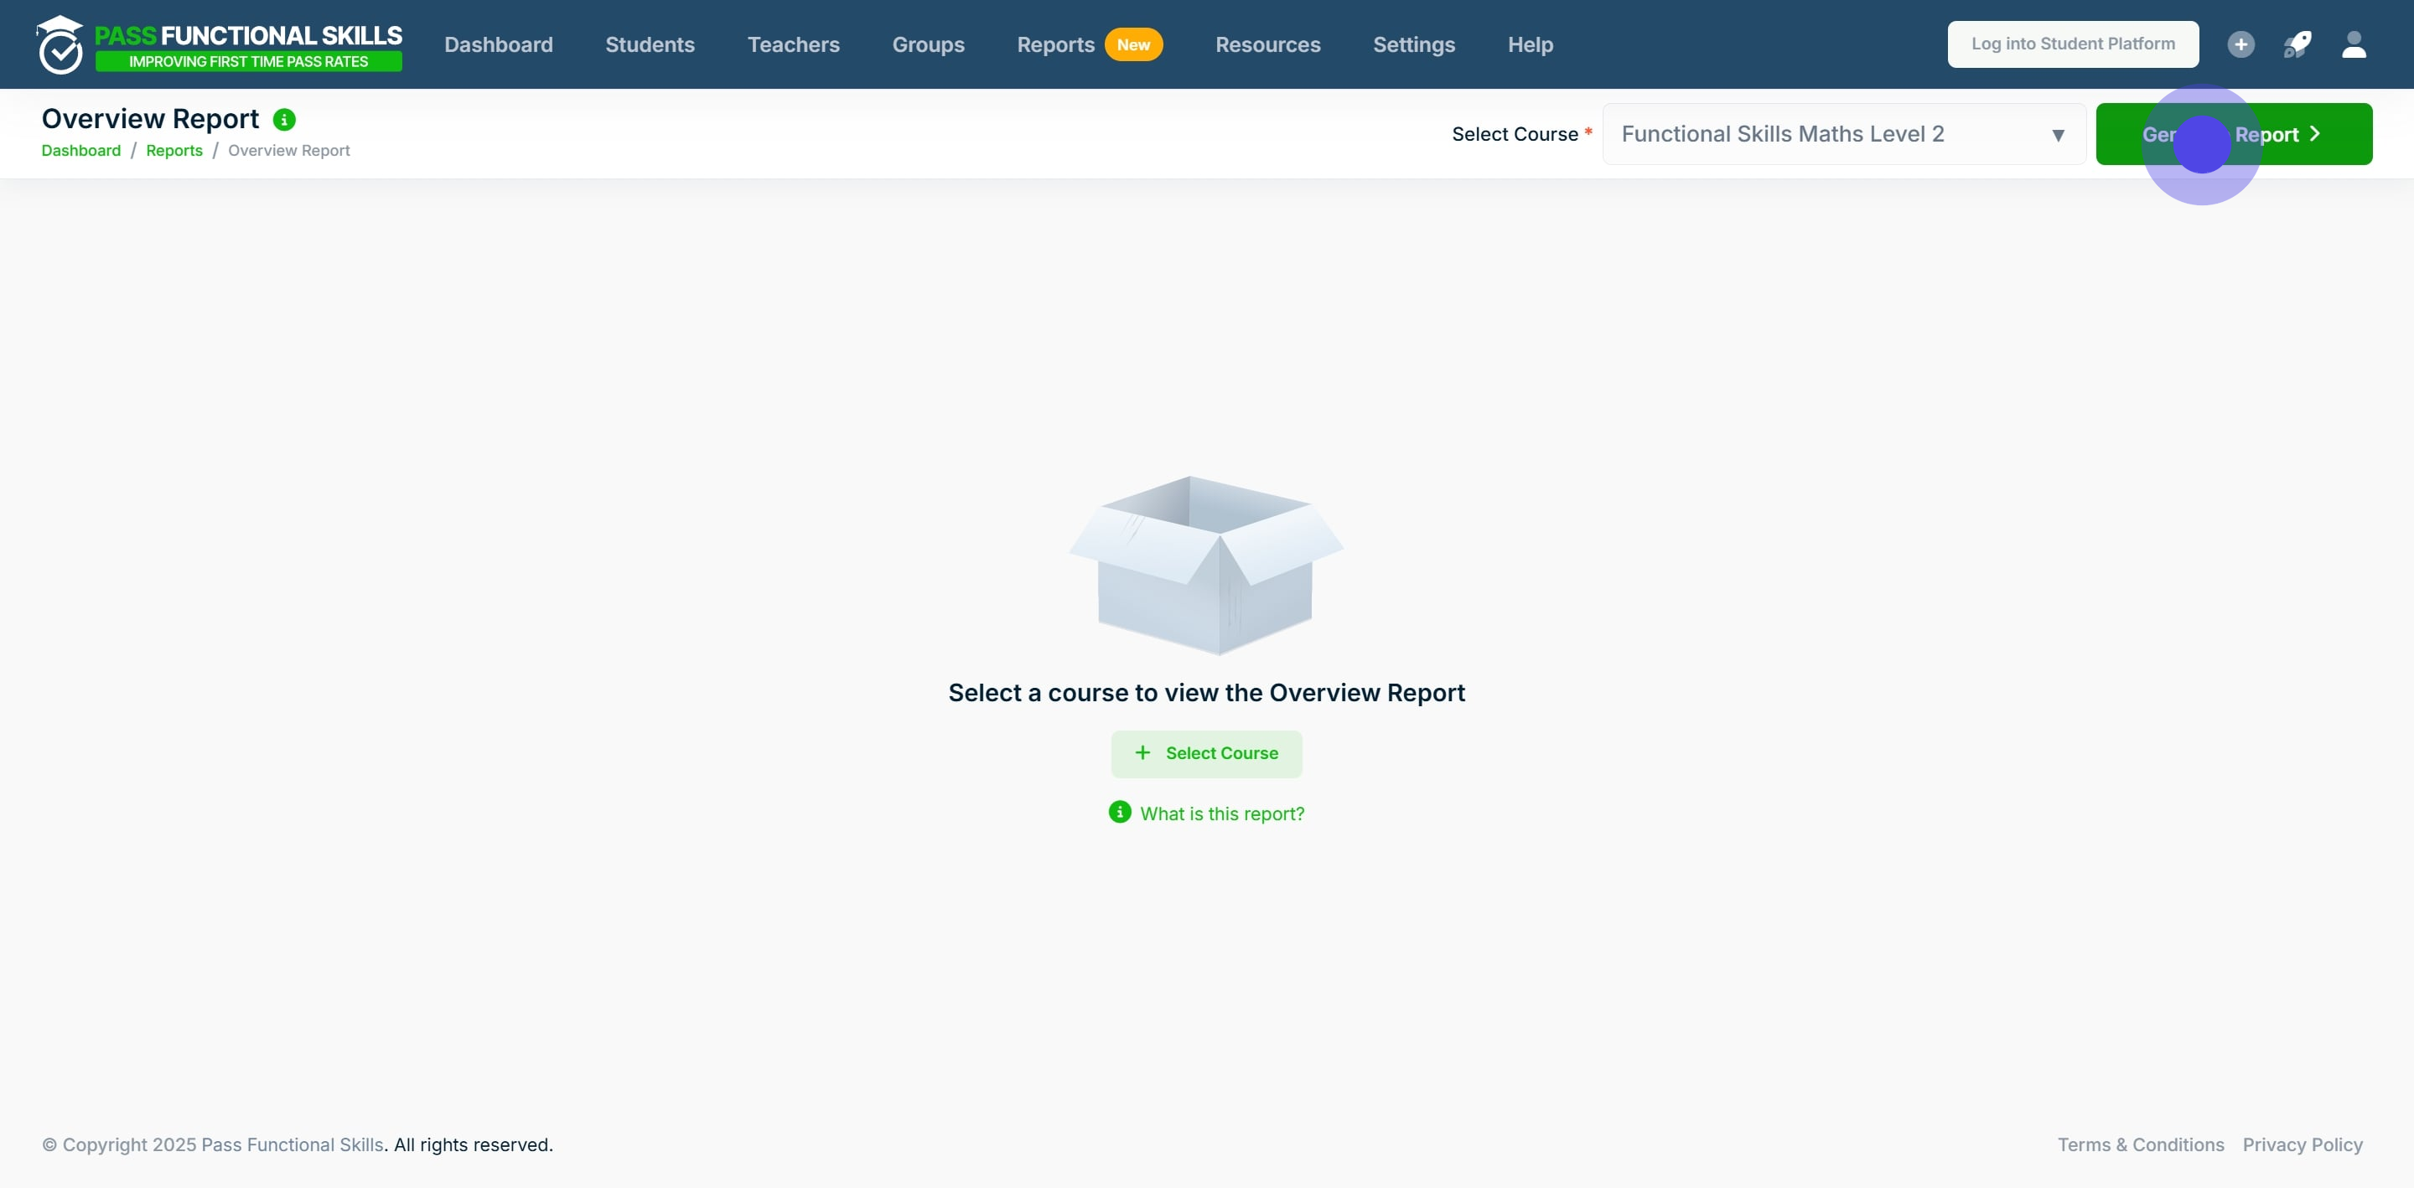Viewport: 2414px width, 1188px height.
Task: Navigate to Groups in the navbar
Action: [928, 44]
